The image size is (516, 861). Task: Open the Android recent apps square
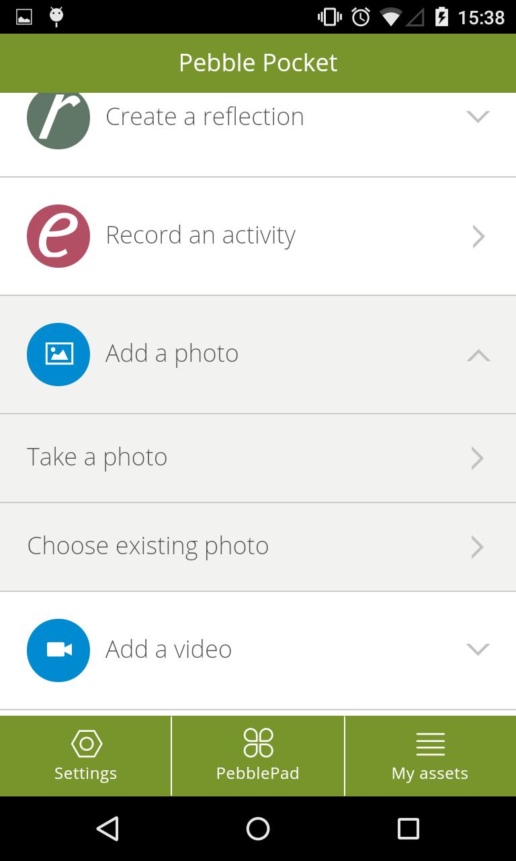click(x=408, y=829)
